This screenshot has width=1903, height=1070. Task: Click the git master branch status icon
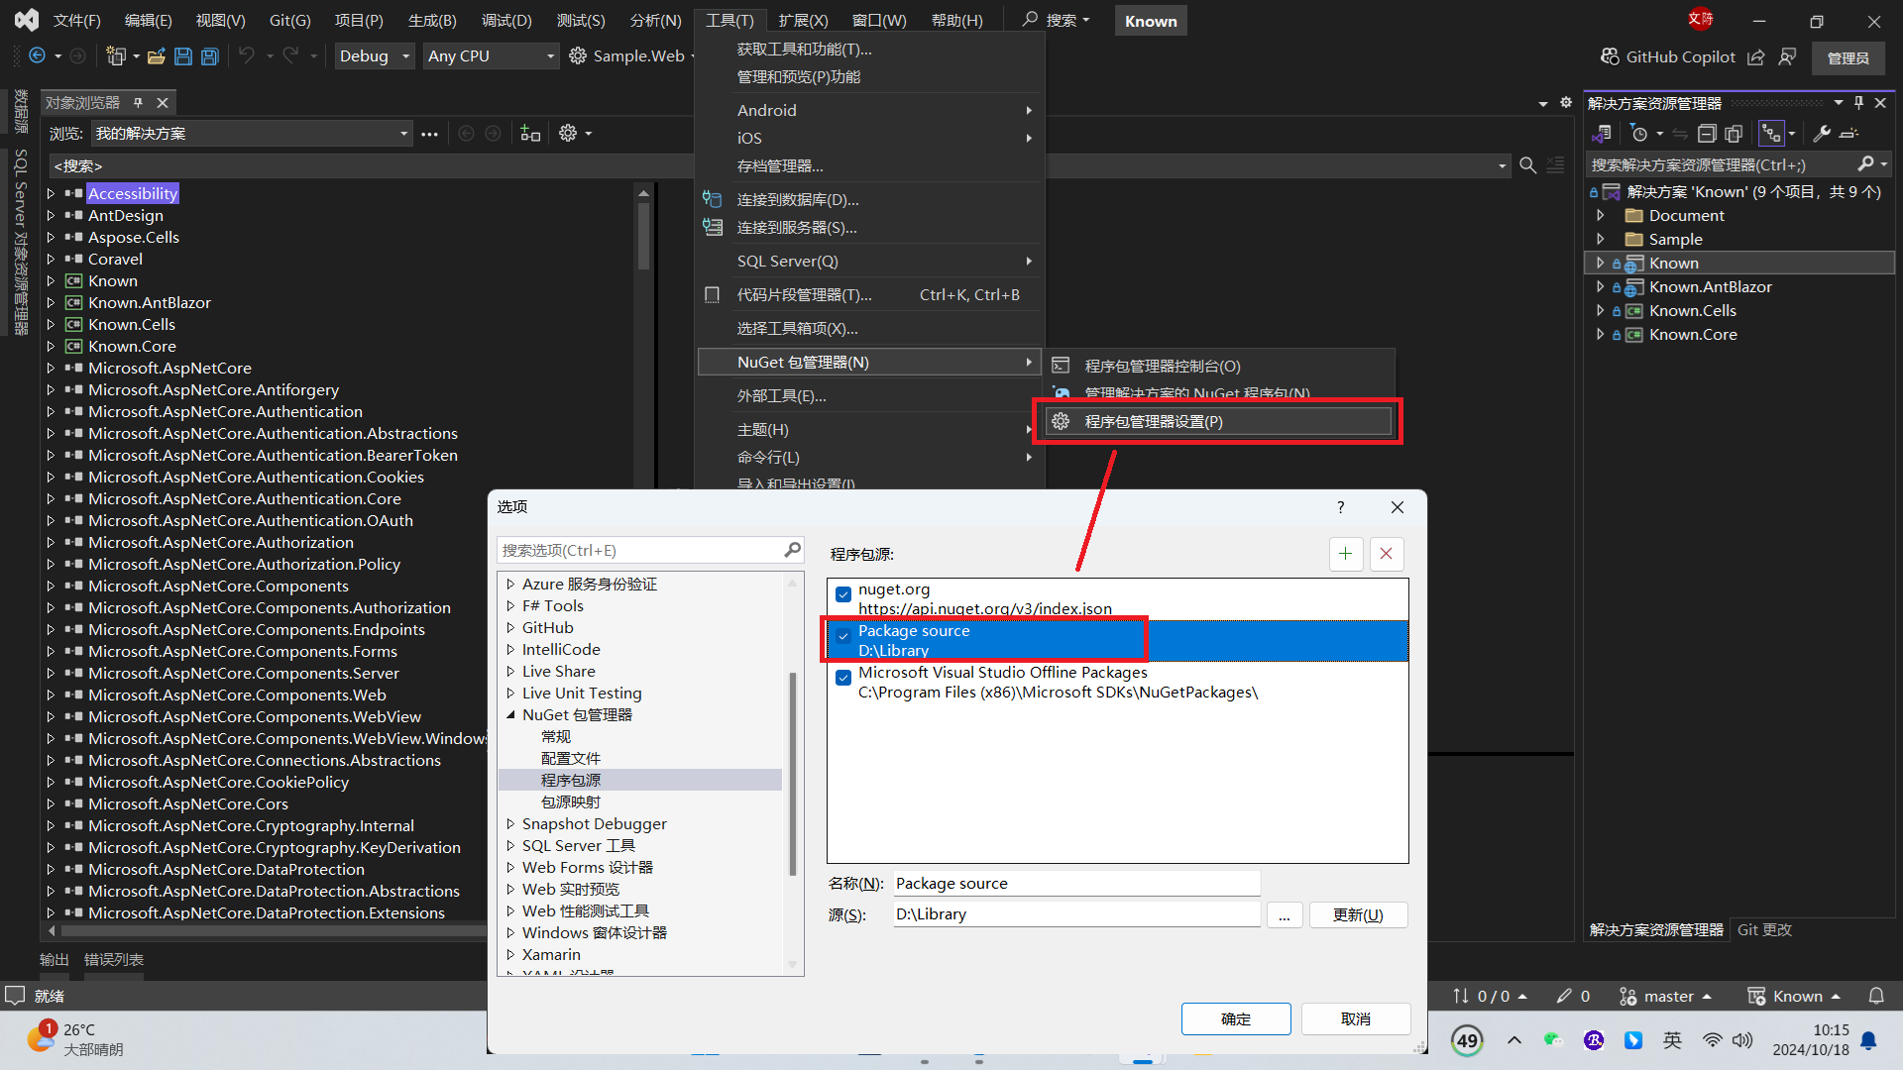coord(1627,997)
